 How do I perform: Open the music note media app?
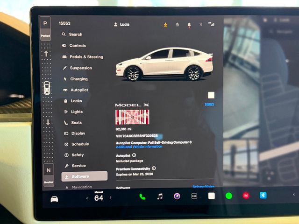pyautogui.click(x=160, y=196)
